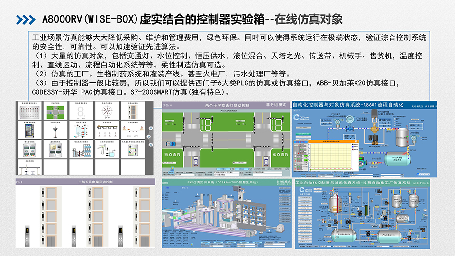Click the left green countdown display showing 18
This screenshot has width=455, height=256.
(x=207, y=125)
